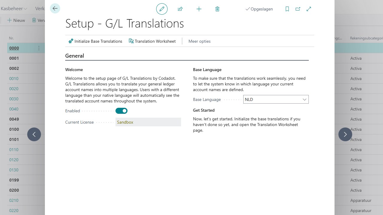The height and width of the screenshot is (215, 383).
Task: Click Nieuw in background list
Action: [16, 20]
